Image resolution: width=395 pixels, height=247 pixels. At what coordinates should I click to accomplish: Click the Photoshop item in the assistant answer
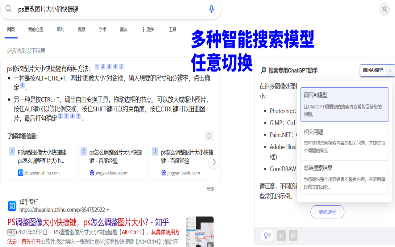pos(283,111)
